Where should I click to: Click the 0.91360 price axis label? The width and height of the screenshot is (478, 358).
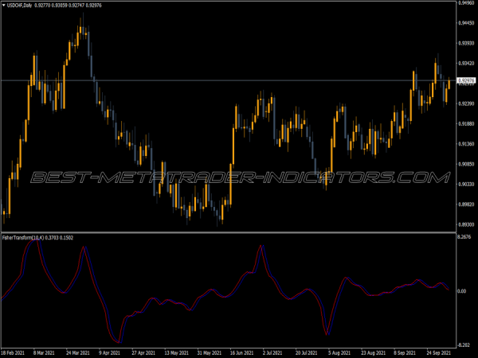(466, 144)
